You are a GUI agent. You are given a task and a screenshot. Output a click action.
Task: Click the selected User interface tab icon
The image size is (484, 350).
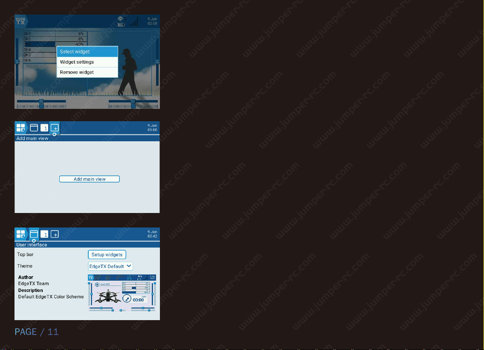coord(34,234)
